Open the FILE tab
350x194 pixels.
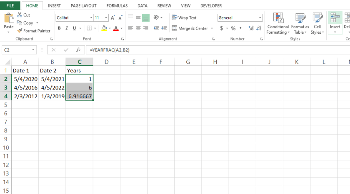[10, 5]
